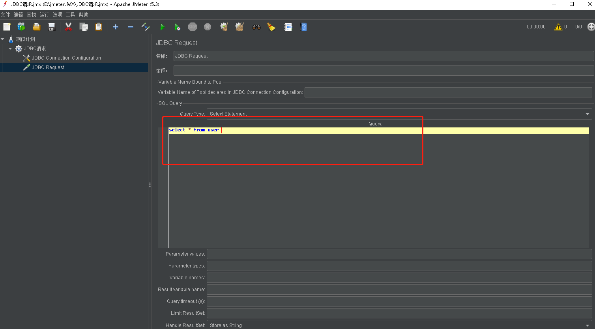
Task: Click the Clear all results icon
Action: (x=239, y=27)
